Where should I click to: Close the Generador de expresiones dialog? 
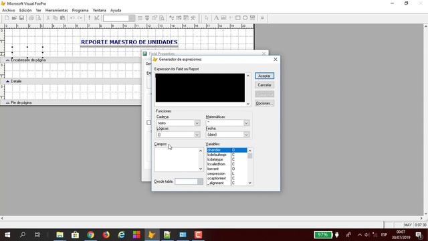tap(276, 60)
